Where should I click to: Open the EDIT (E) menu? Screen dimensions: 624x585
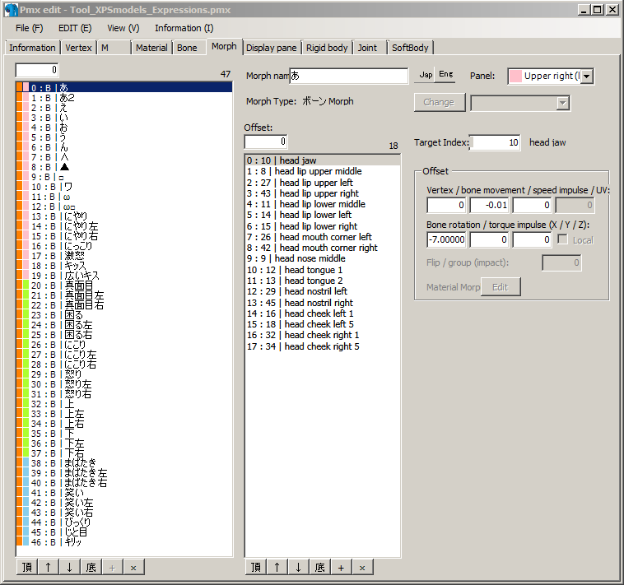(x=75, y=28)
